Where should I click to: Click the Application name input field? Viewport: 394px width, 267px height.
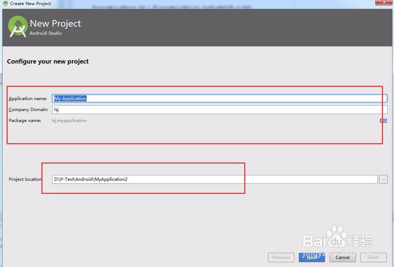219,99
